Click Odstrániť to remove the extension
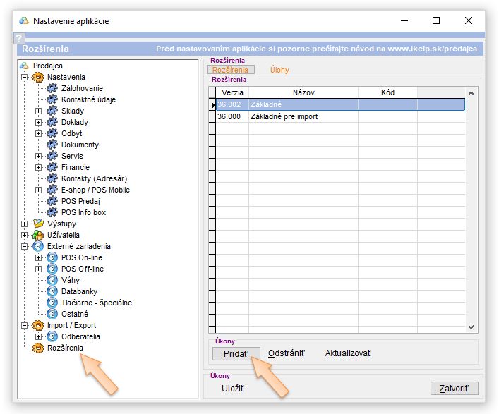Viewport: 499px width, 414px height. click(287, 353)
